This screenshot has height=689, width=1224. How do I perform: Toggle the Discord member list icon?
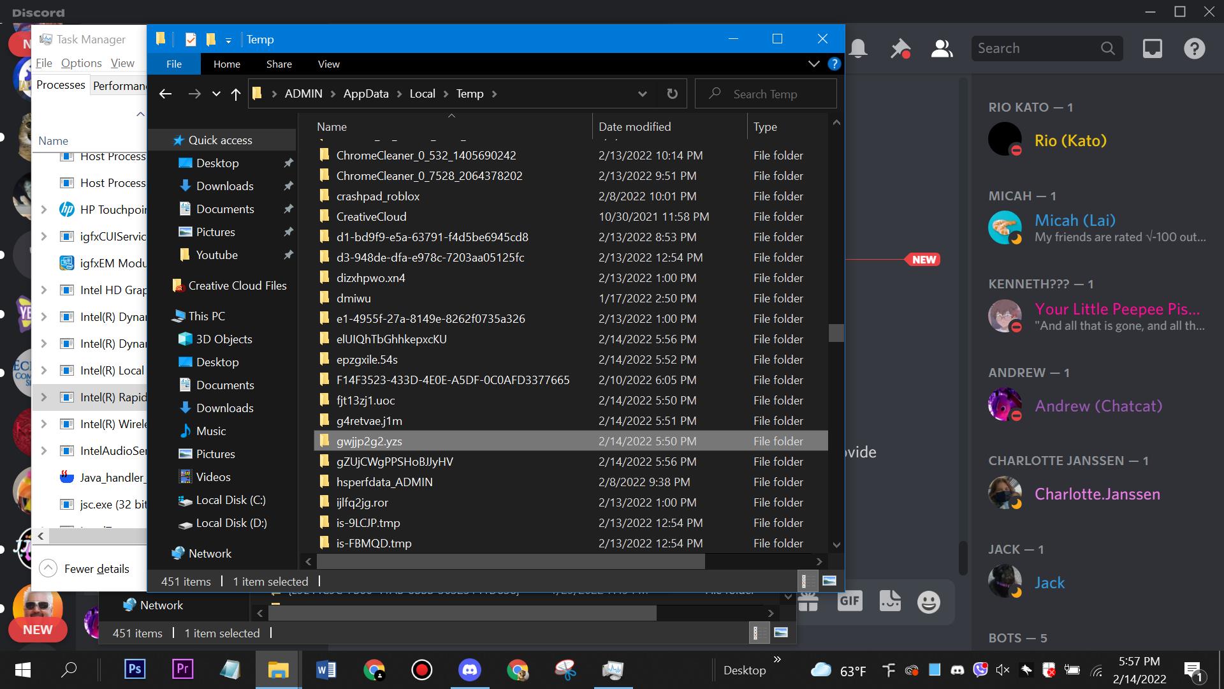click(x=942, y=48)
